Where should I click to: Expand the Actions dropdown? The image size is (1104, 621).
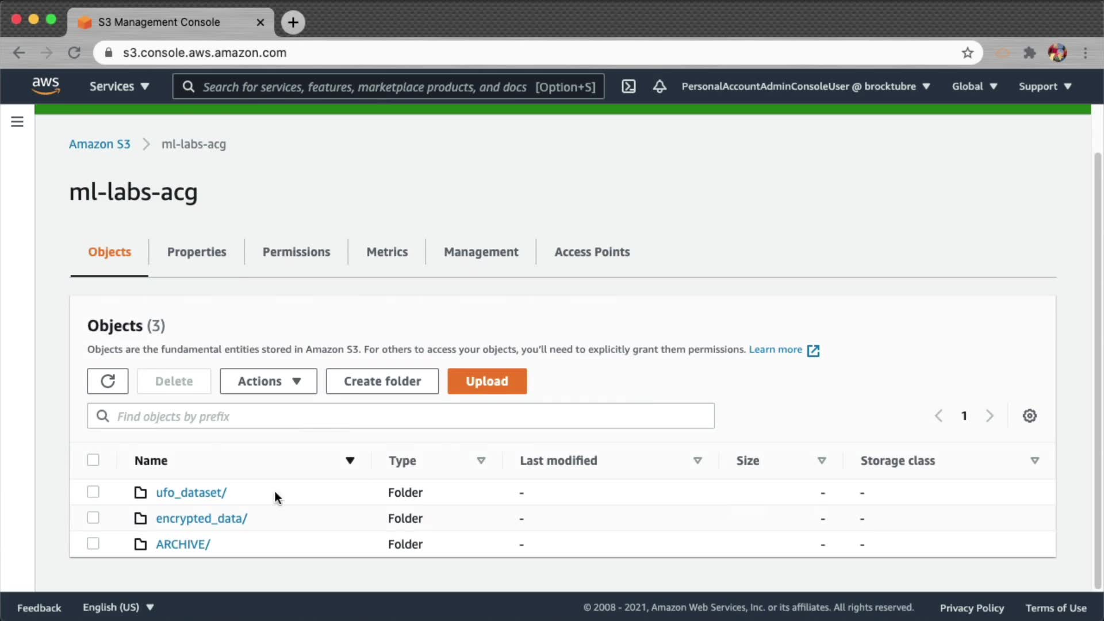[269, 381]
